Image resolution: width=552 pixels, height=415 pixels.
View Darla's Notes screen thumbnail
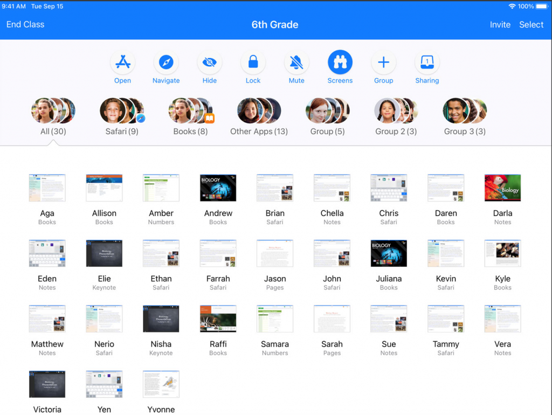[x=503, y=188]
